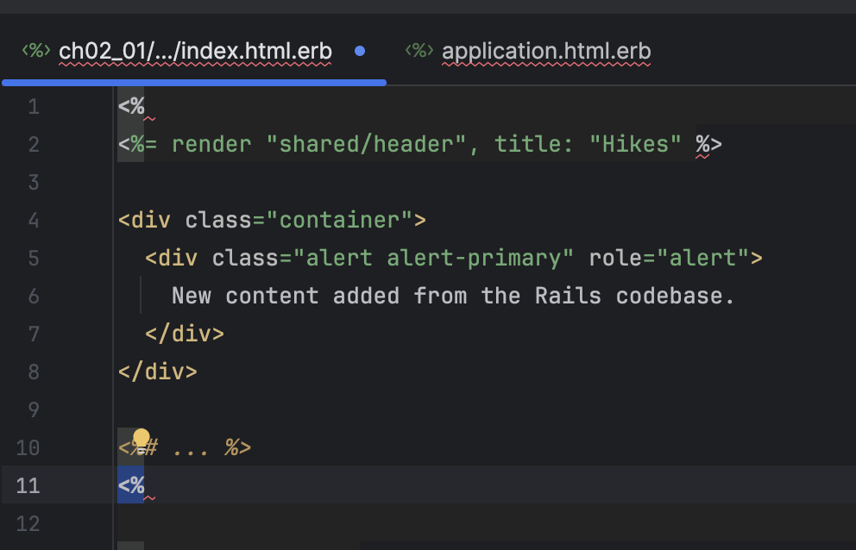Screen dimensions: 856x550
Task: Click the text "New content added from the Rails codebase."
Action: click(x=453, y=297)
